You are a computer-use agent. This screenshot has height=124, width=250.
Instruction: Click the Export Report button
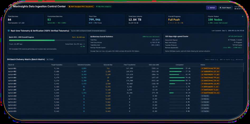[x=225, y=8]
